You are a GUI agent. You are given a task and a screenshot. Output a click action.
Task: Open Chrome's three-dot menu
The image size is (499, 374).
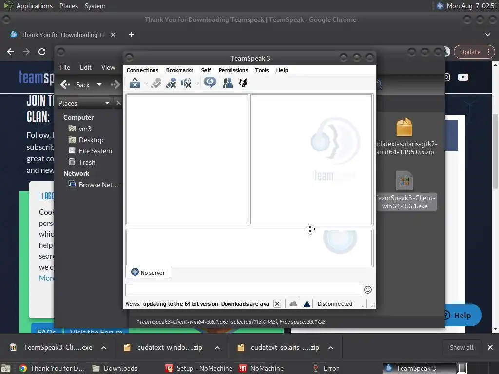click(x=488, y=52)
